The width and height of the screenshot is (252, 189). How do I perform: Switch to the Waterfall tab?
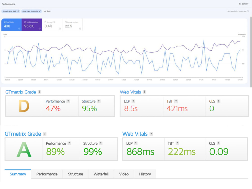point(101,174)
